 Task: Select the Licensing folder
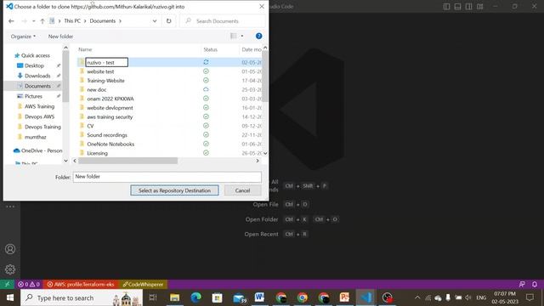click(97, 153)
